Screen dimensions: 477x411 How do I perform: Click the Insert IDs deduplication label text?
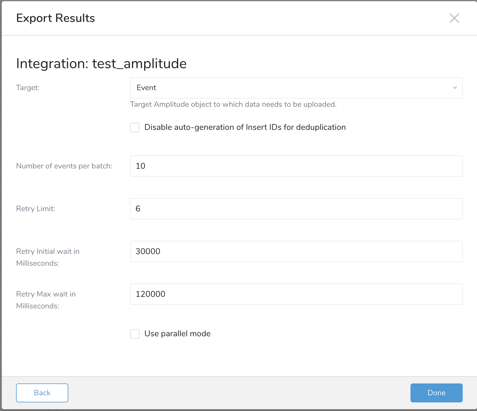[x=245, y=127]
